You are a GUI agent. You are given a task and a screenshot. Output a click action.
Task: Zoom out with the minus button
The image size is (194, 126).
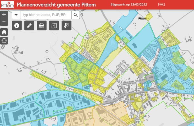click(4, 22)
